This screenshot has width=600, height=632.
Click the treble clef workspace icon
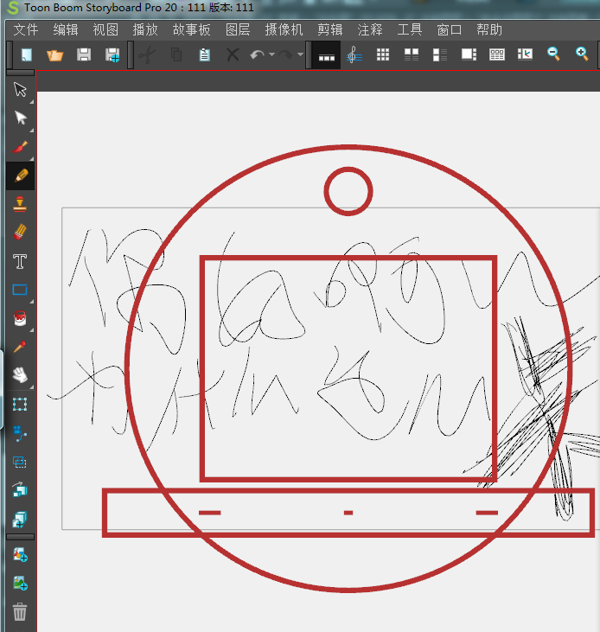(x=354, y=55)
